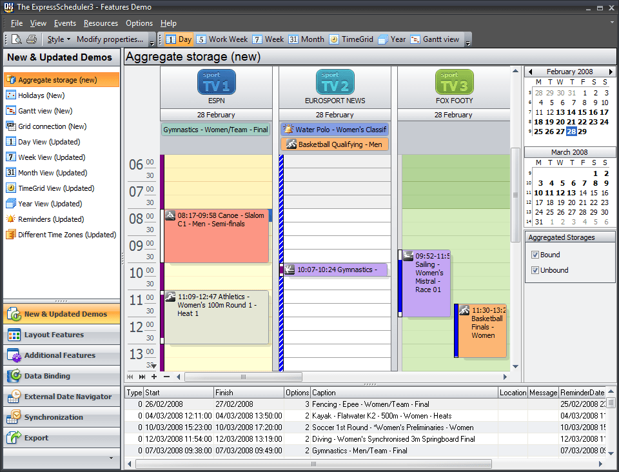
Task: Switch to Gantt view
Action: (435, 39)
